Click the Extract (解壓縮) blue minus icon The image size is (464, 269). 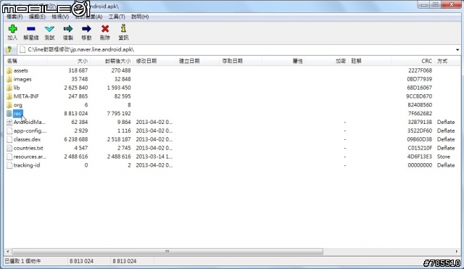30,29
